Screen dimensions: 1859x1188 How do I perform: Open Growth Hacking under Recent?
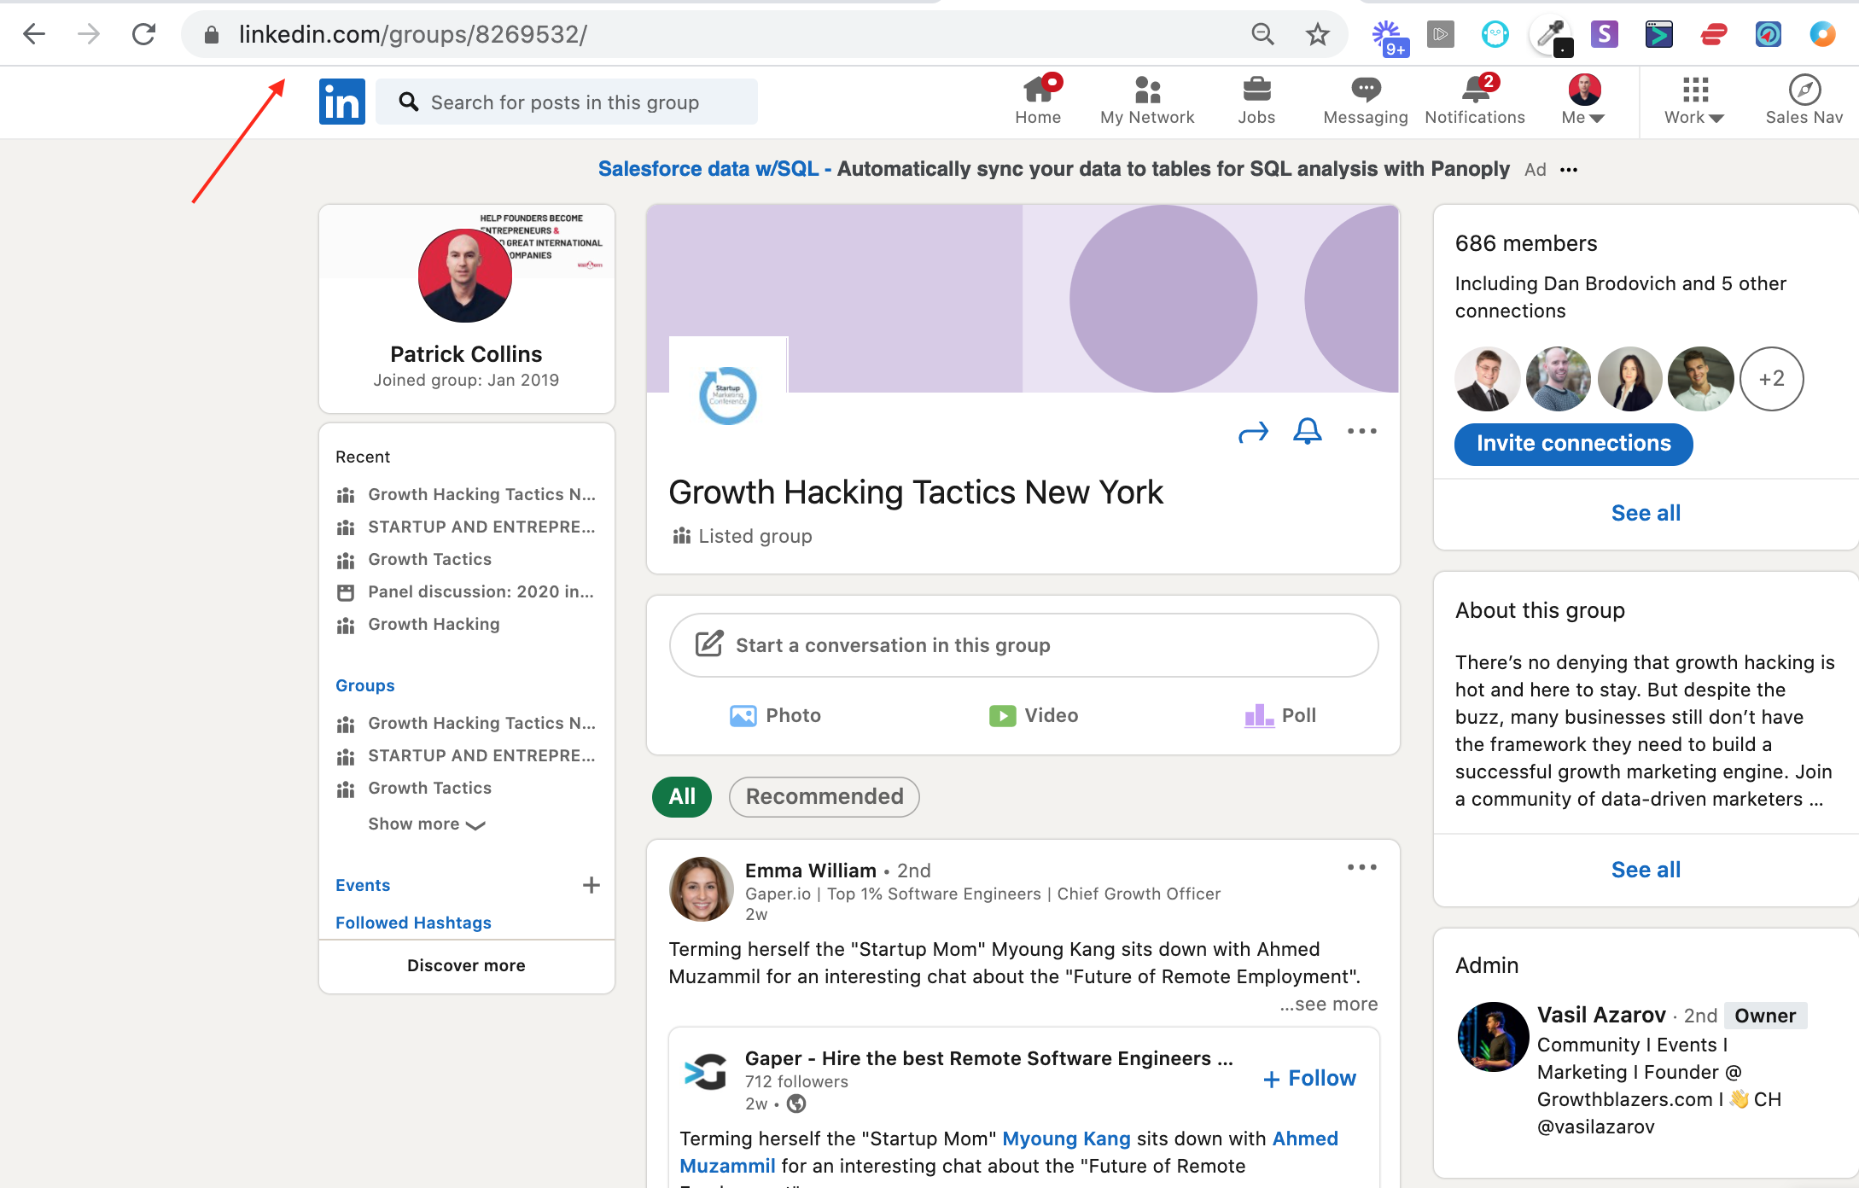434,624
